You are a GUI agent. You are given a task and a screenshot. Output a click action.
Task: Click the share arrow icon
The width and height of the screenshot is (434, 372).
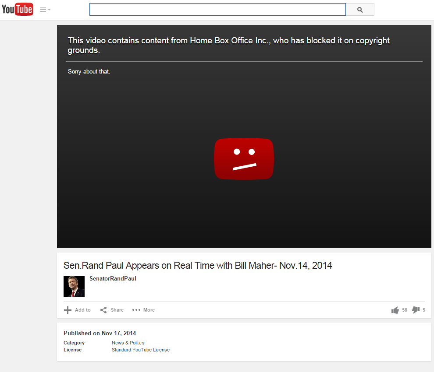103,310
